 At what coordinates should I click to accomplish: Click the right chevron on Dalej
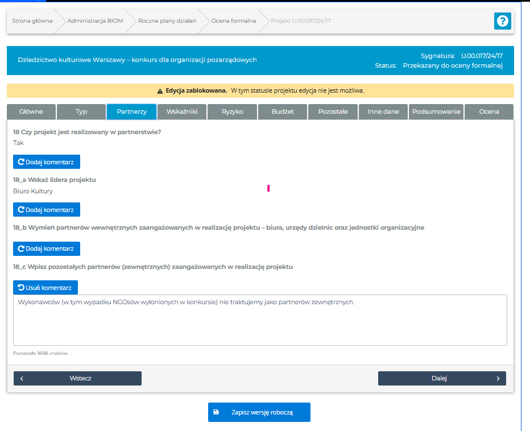tap(498, 378)
